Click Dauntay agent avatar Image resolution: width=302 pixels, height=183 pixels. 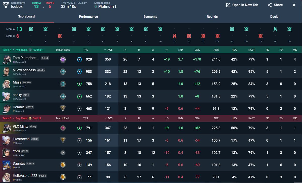(x=7, y=165)
